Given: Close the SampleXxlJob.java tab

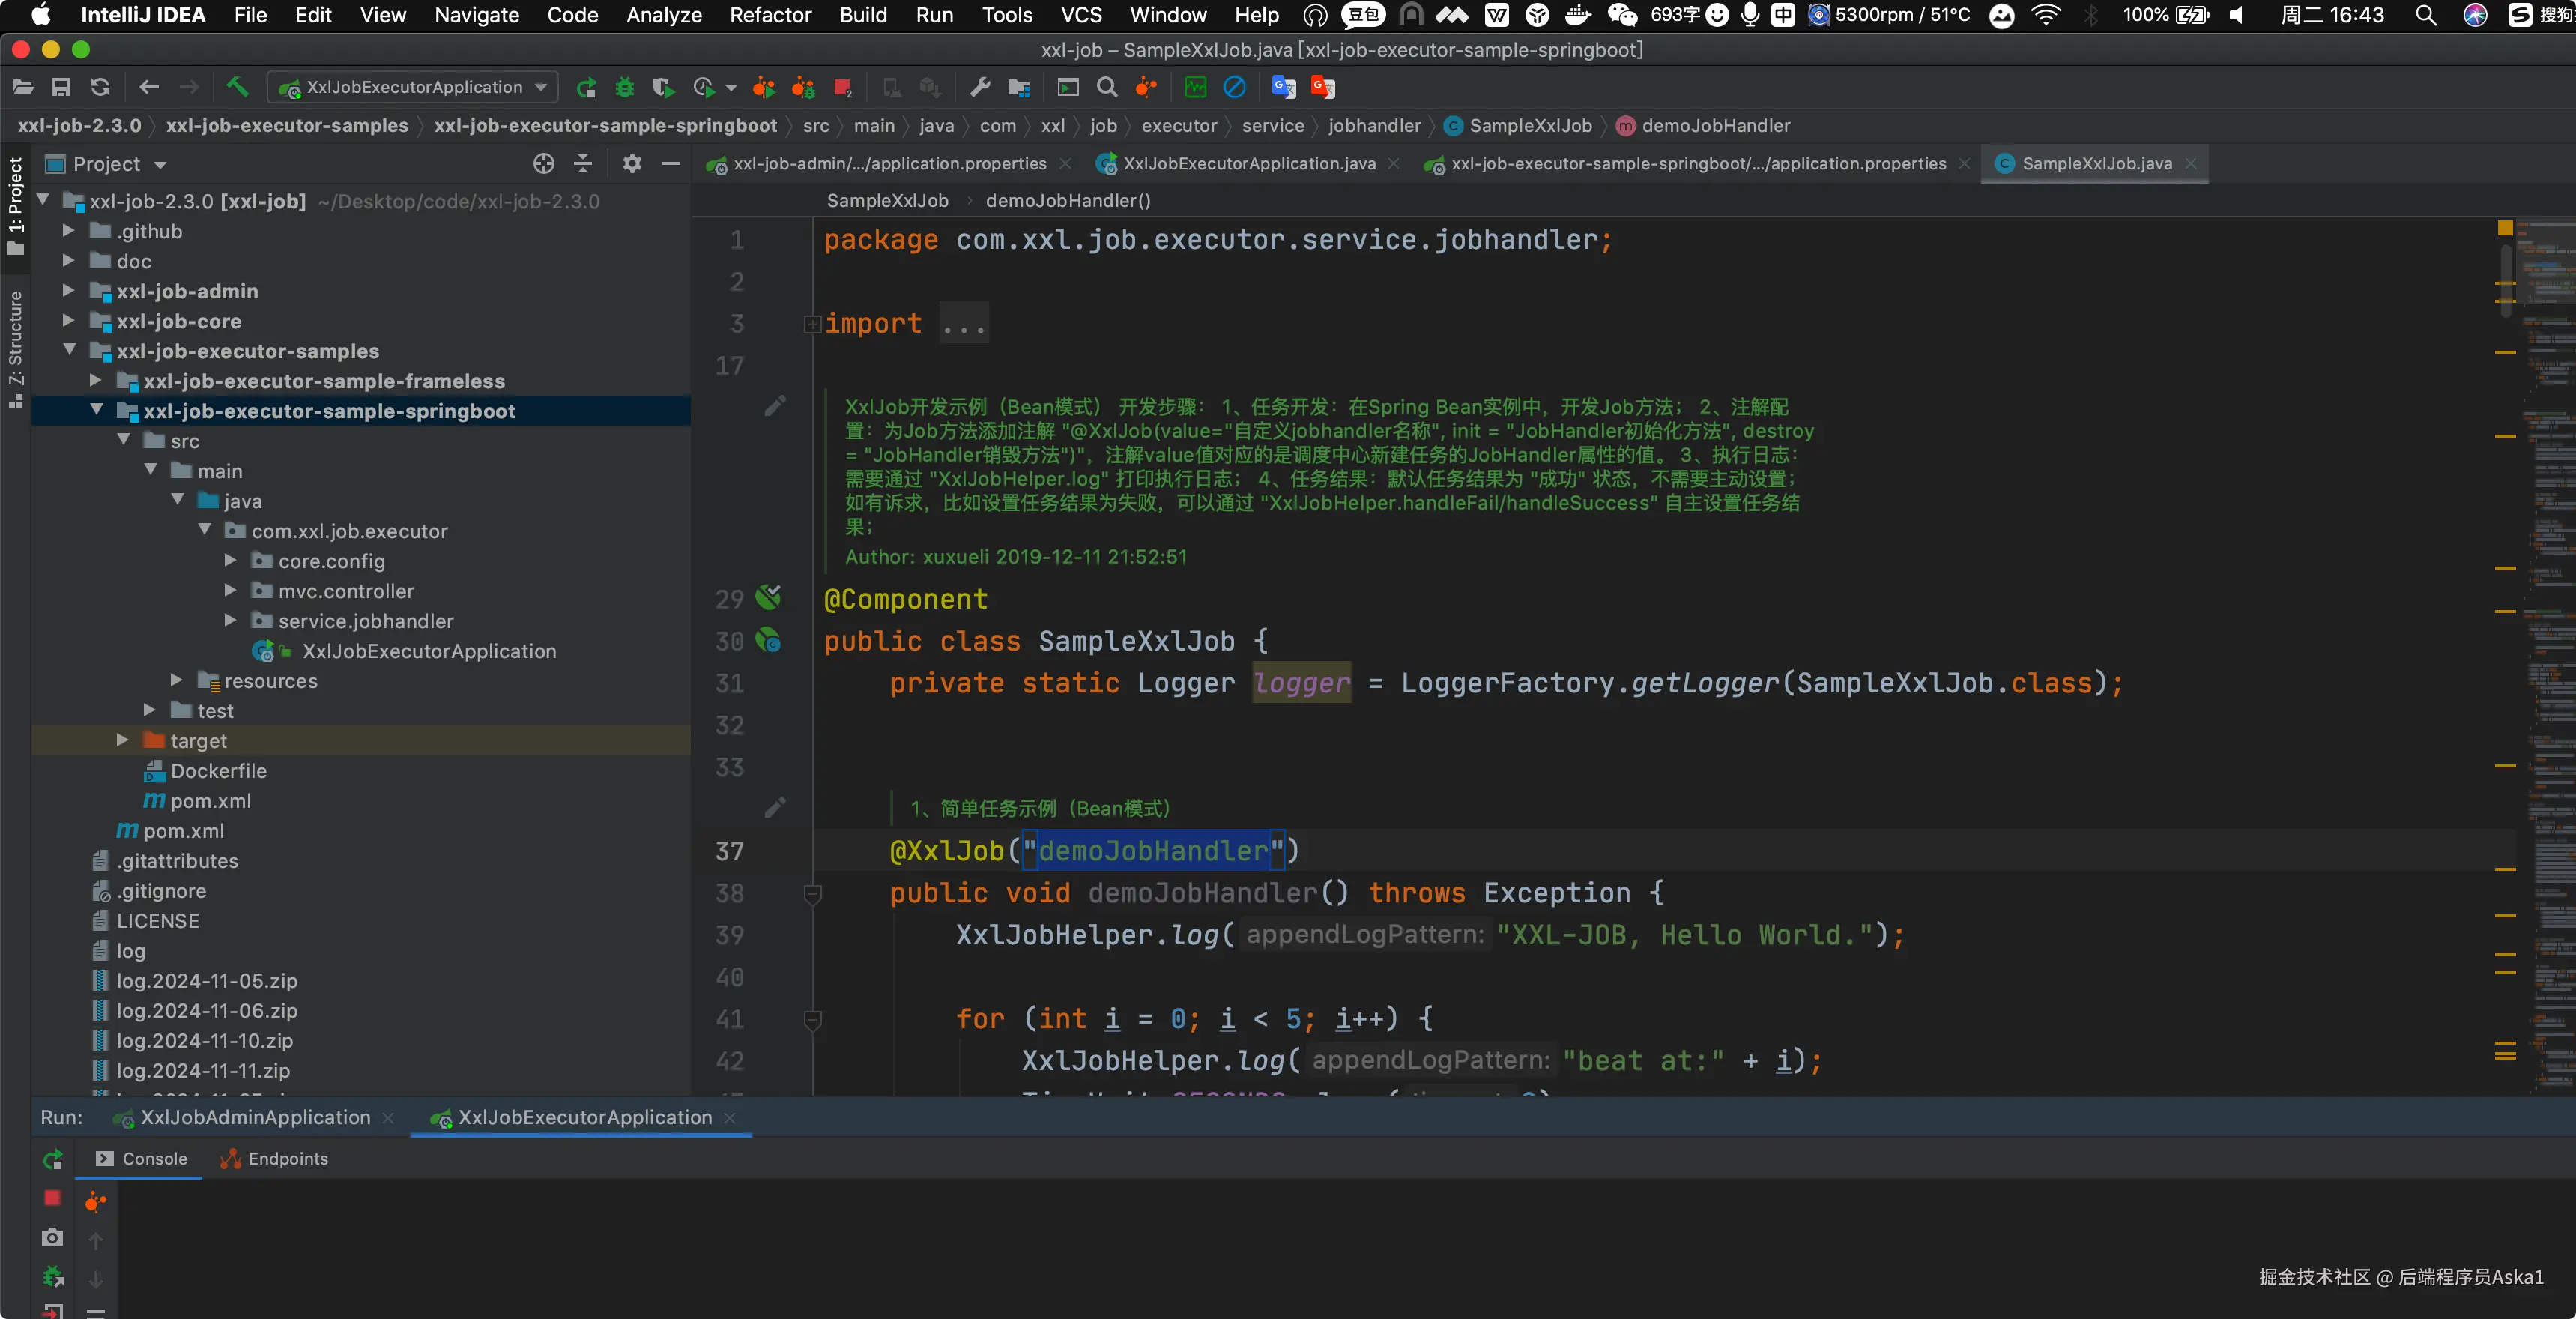Looking at the screenshot, I should 2191,164.
